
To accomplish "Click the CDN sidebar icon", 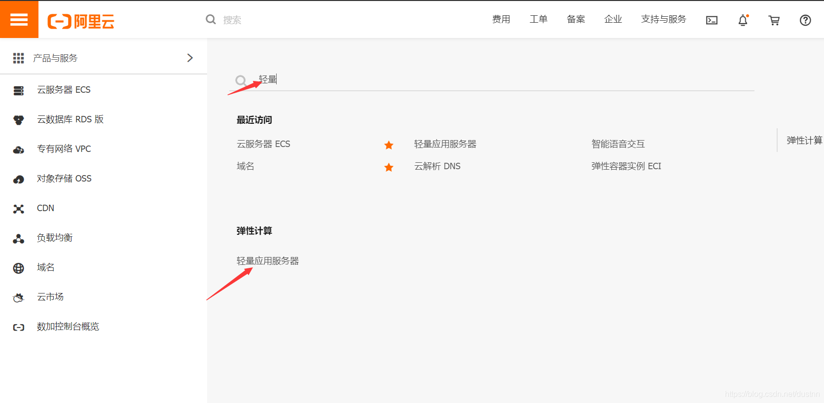I will click(18, 209).
